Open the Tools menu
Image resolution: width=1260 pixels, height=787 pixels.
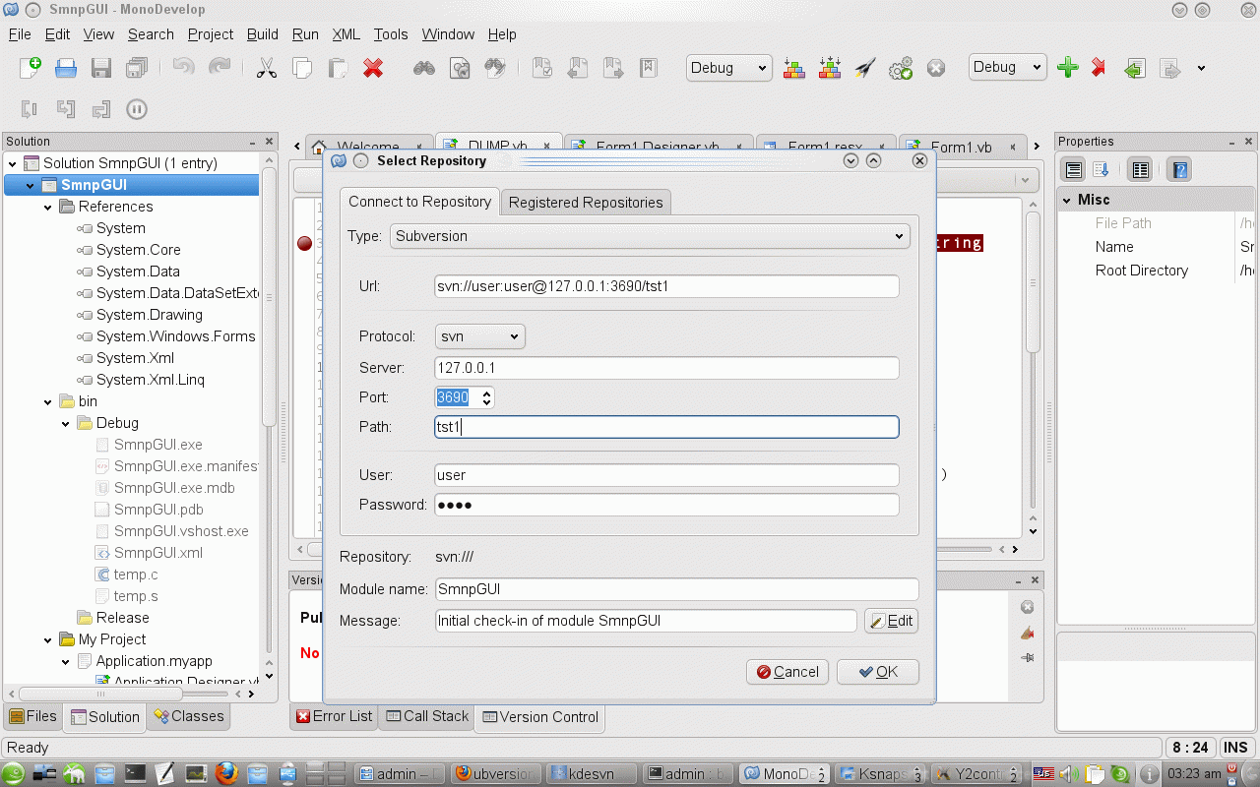[x=391, y=34]
